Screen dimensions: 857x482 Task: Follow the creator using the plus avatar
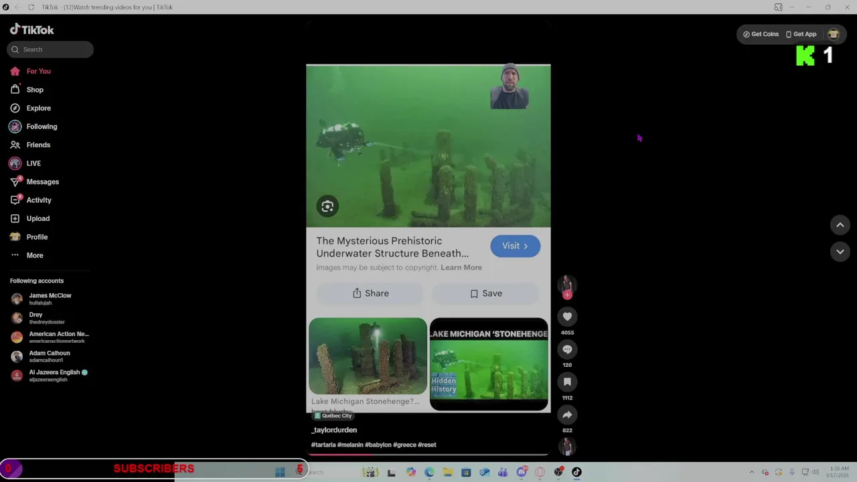click(x=567, y=295)
